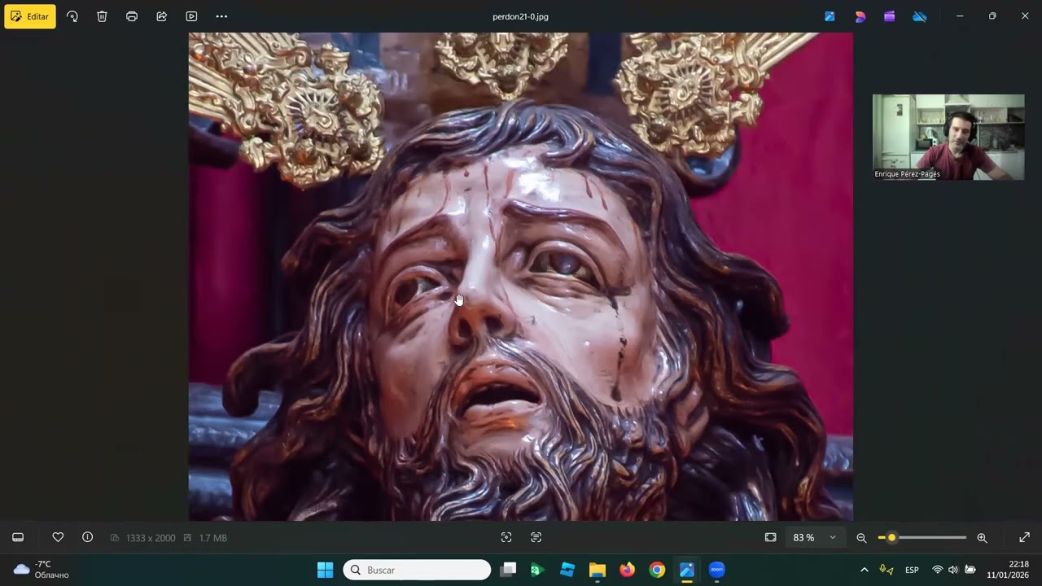
Task: Click the displayed statue photo
Action: 521,277
